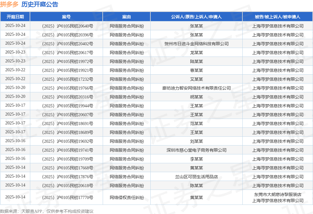Click the 被告/被上诉人/被申请人 header

coord(278,17)
